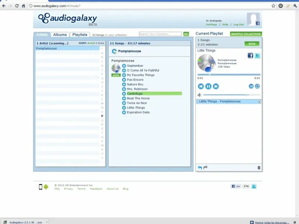Play Beat The Horse track
This screenshot has height=224, width=299.
(x=124, y=99)
